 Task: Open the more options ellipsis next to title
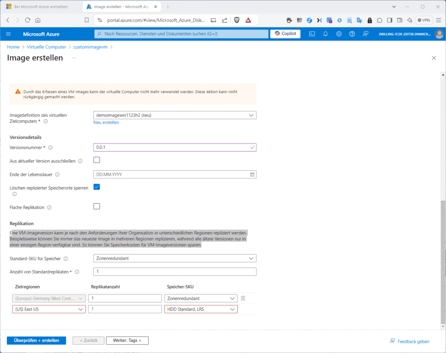tap(74, 58)
